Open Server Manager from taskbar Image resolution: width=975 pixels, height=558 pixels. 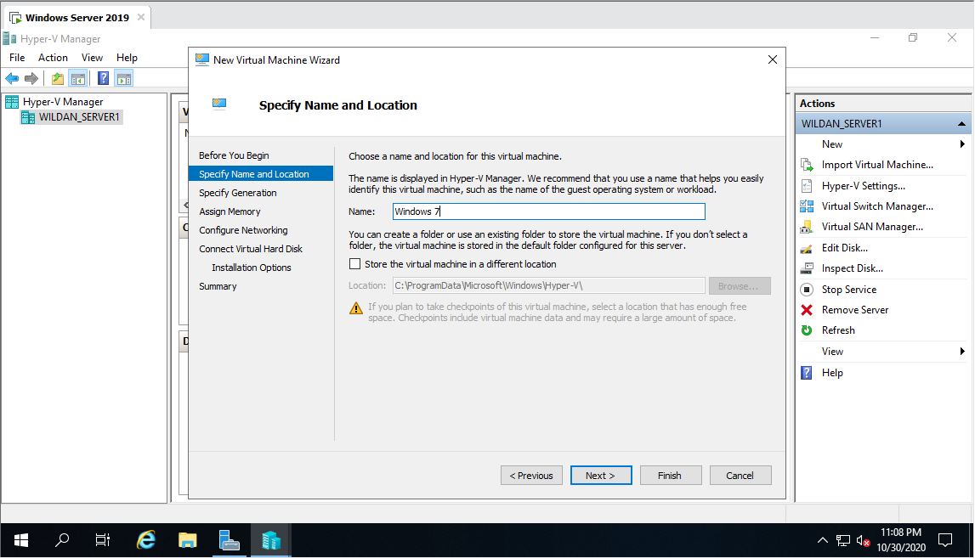[x=230, y=541]
